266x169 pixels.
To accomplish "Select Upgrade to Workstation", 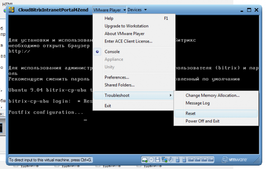I will (134, 26).
